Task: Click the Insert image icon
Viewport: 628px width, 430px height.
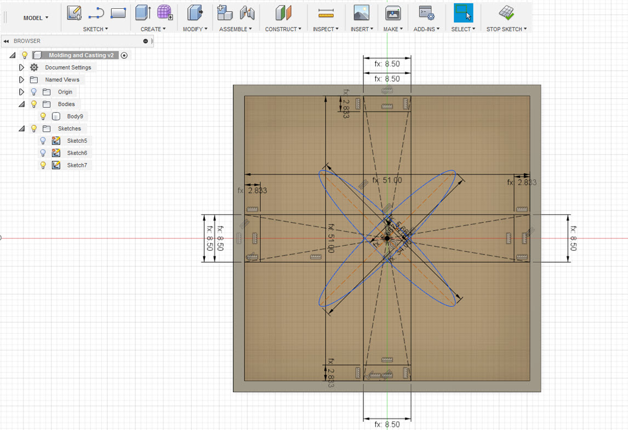Action: [x=362, y=13]
